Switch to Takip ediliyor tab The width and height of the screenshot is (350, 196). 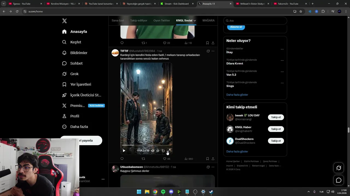tap(139, 20)
